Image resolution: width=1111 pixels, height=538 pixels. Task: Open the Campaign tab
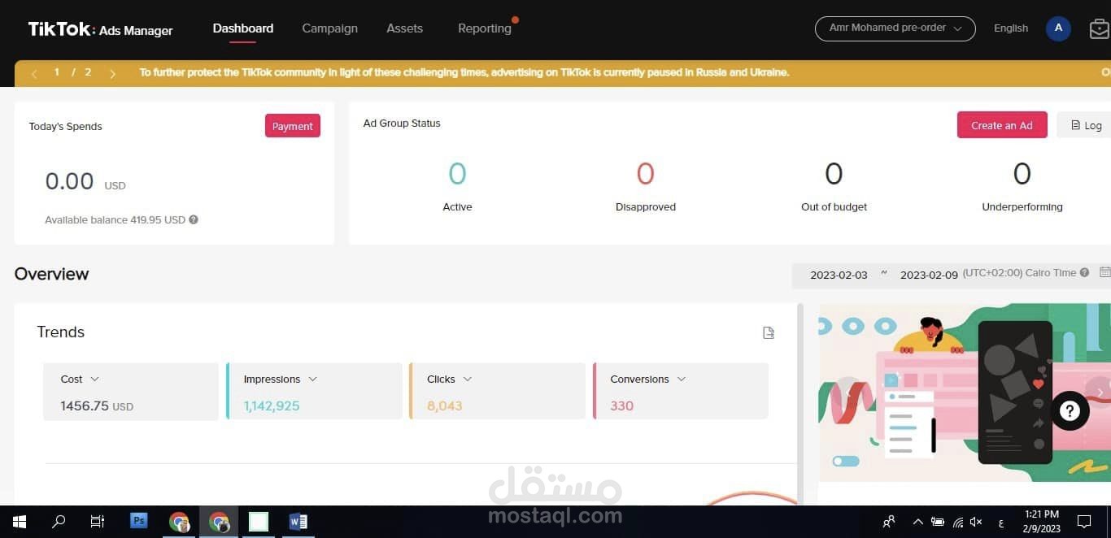[x=329, y=28]
